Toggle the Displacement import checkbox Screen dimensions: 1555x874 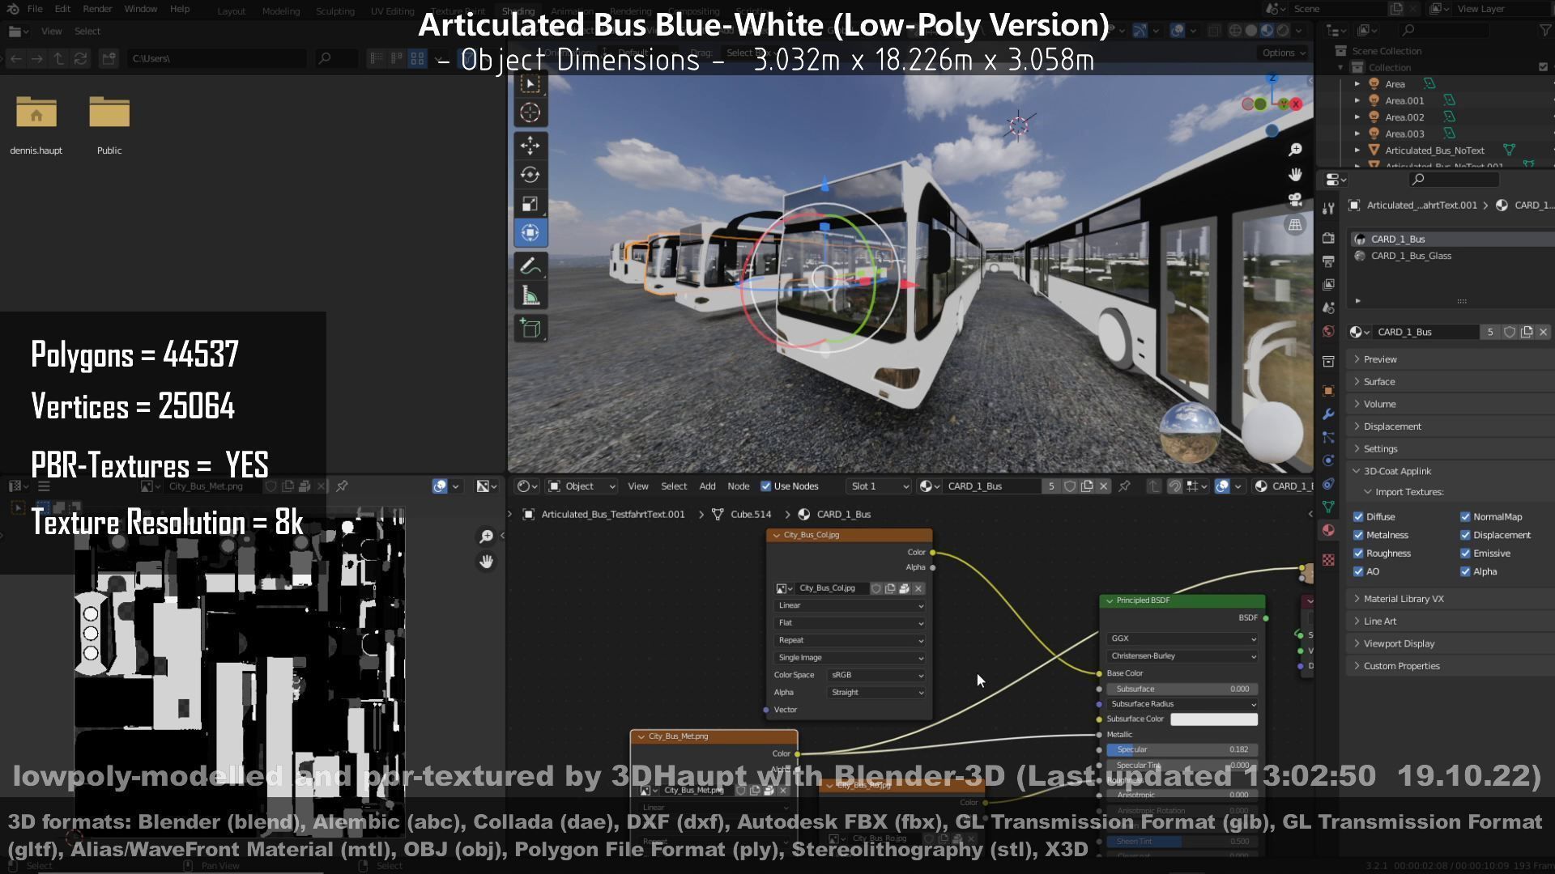point(1465,535)
